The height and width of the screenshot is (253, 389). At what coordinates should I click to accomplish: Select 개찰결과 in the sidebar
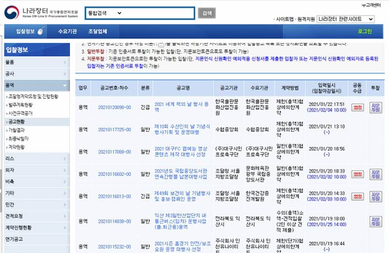[17, 130]
